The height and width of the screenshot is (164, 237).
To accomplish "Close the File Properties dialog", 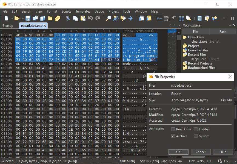I will coord(230,77).
